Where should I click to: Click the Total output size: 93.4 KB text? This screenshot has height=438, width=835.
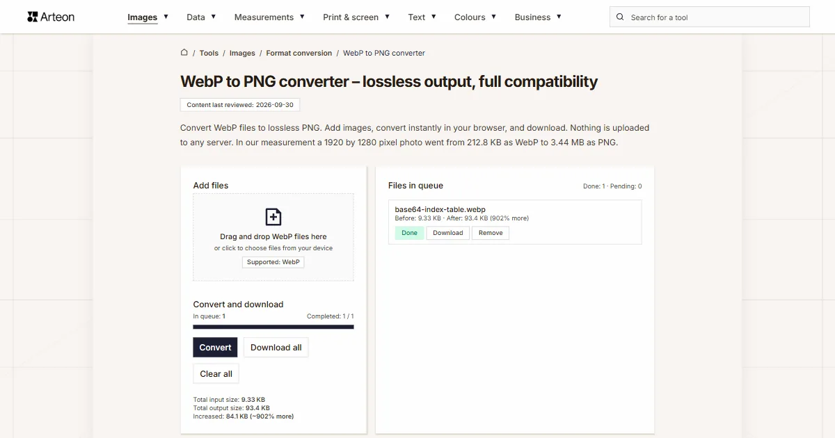coord(231,408)
